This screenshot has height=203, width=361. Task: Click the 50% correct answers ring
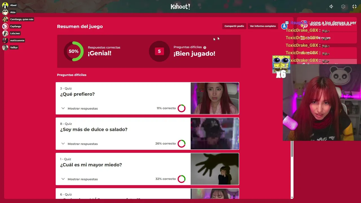(74, 51)
